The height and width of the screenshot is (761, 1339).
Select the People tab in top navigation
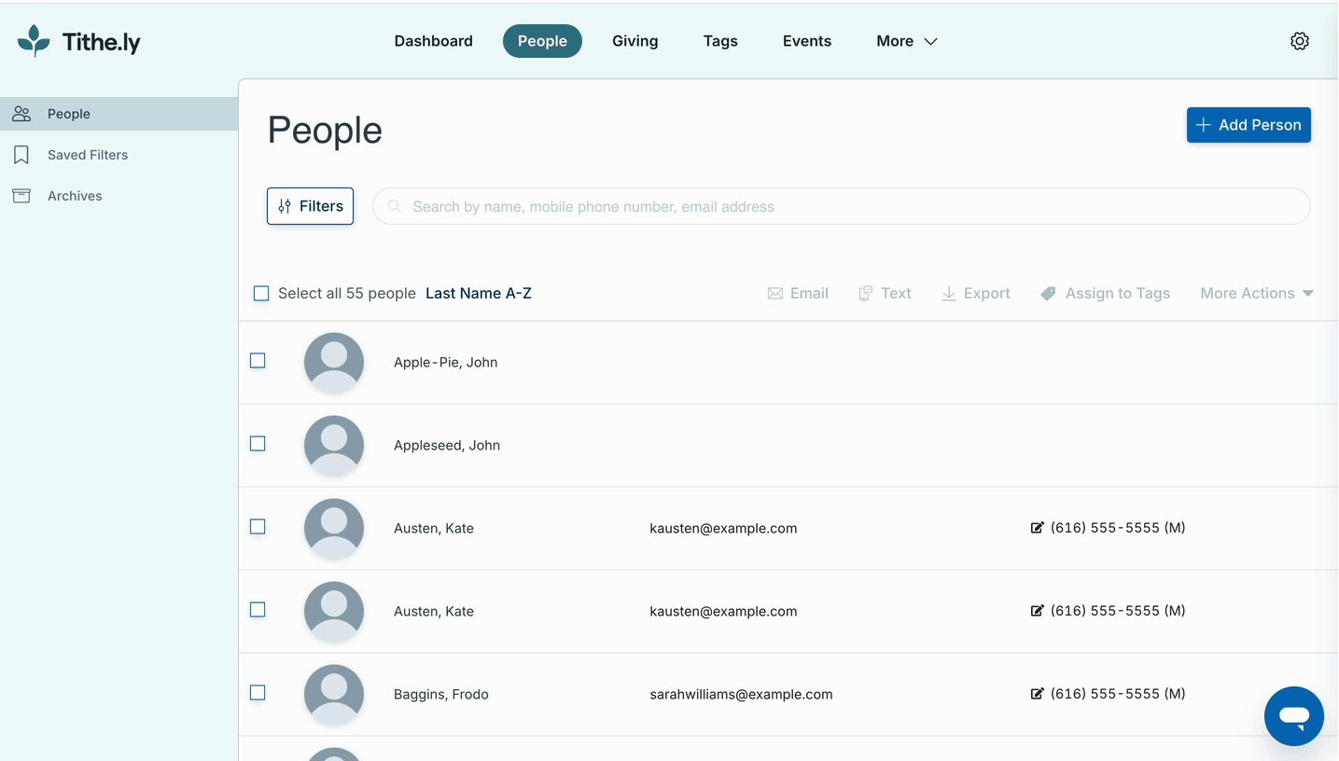(542, 41)
